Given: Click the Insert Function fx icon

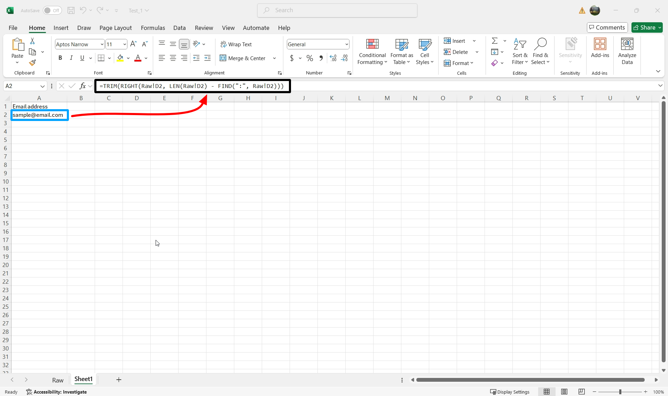Looking at the screenshot, I should click(82, 86).
